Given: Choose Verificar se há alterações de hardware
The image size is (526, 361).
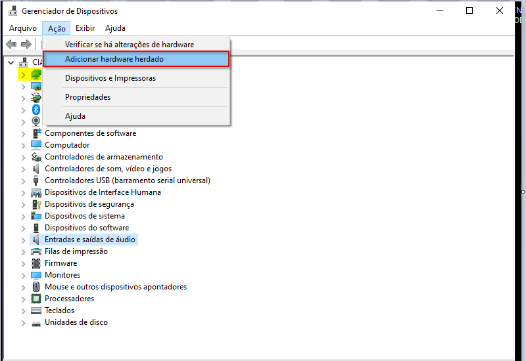Looking at the screenshot, I should 137,45.
